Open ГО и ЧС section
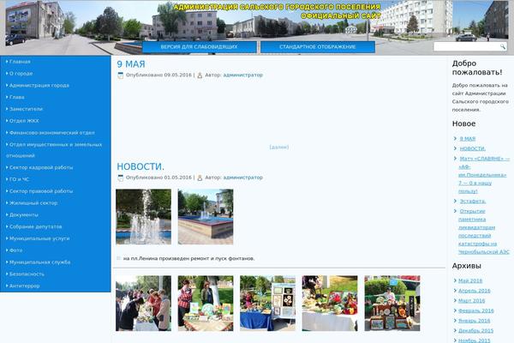This screenshot has height=343, width=514. (x=19, y=179)
